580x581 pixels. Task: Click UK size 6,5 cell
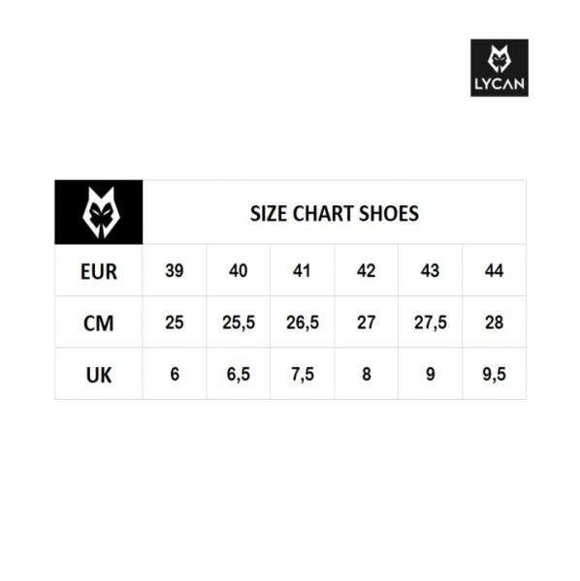point(239,374)
